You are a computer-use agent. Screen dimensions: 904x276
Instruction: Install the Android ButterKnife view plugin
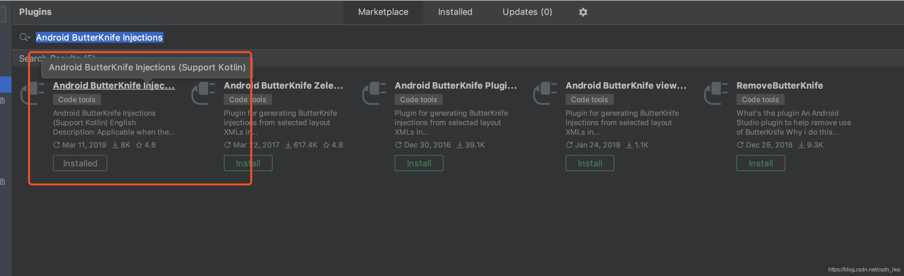tap(590, 163)
